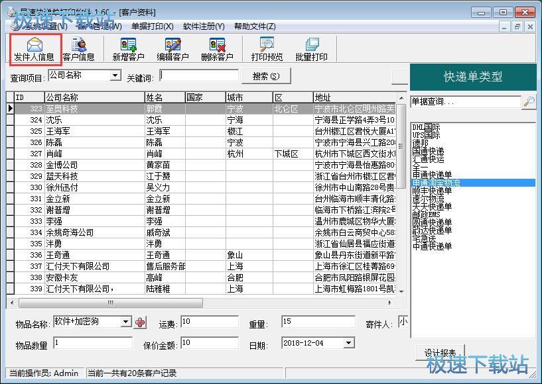Open the 客户信息 customer info tool
Screen dimensions: 542x384
click(78, 50)
